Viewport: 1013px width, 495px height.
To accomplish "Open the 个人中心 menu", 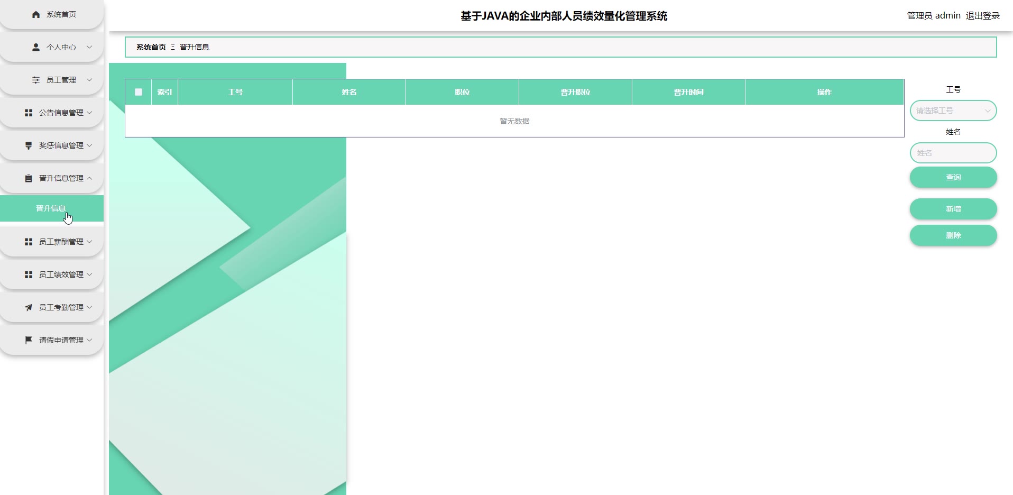I will tap(52, 47).
